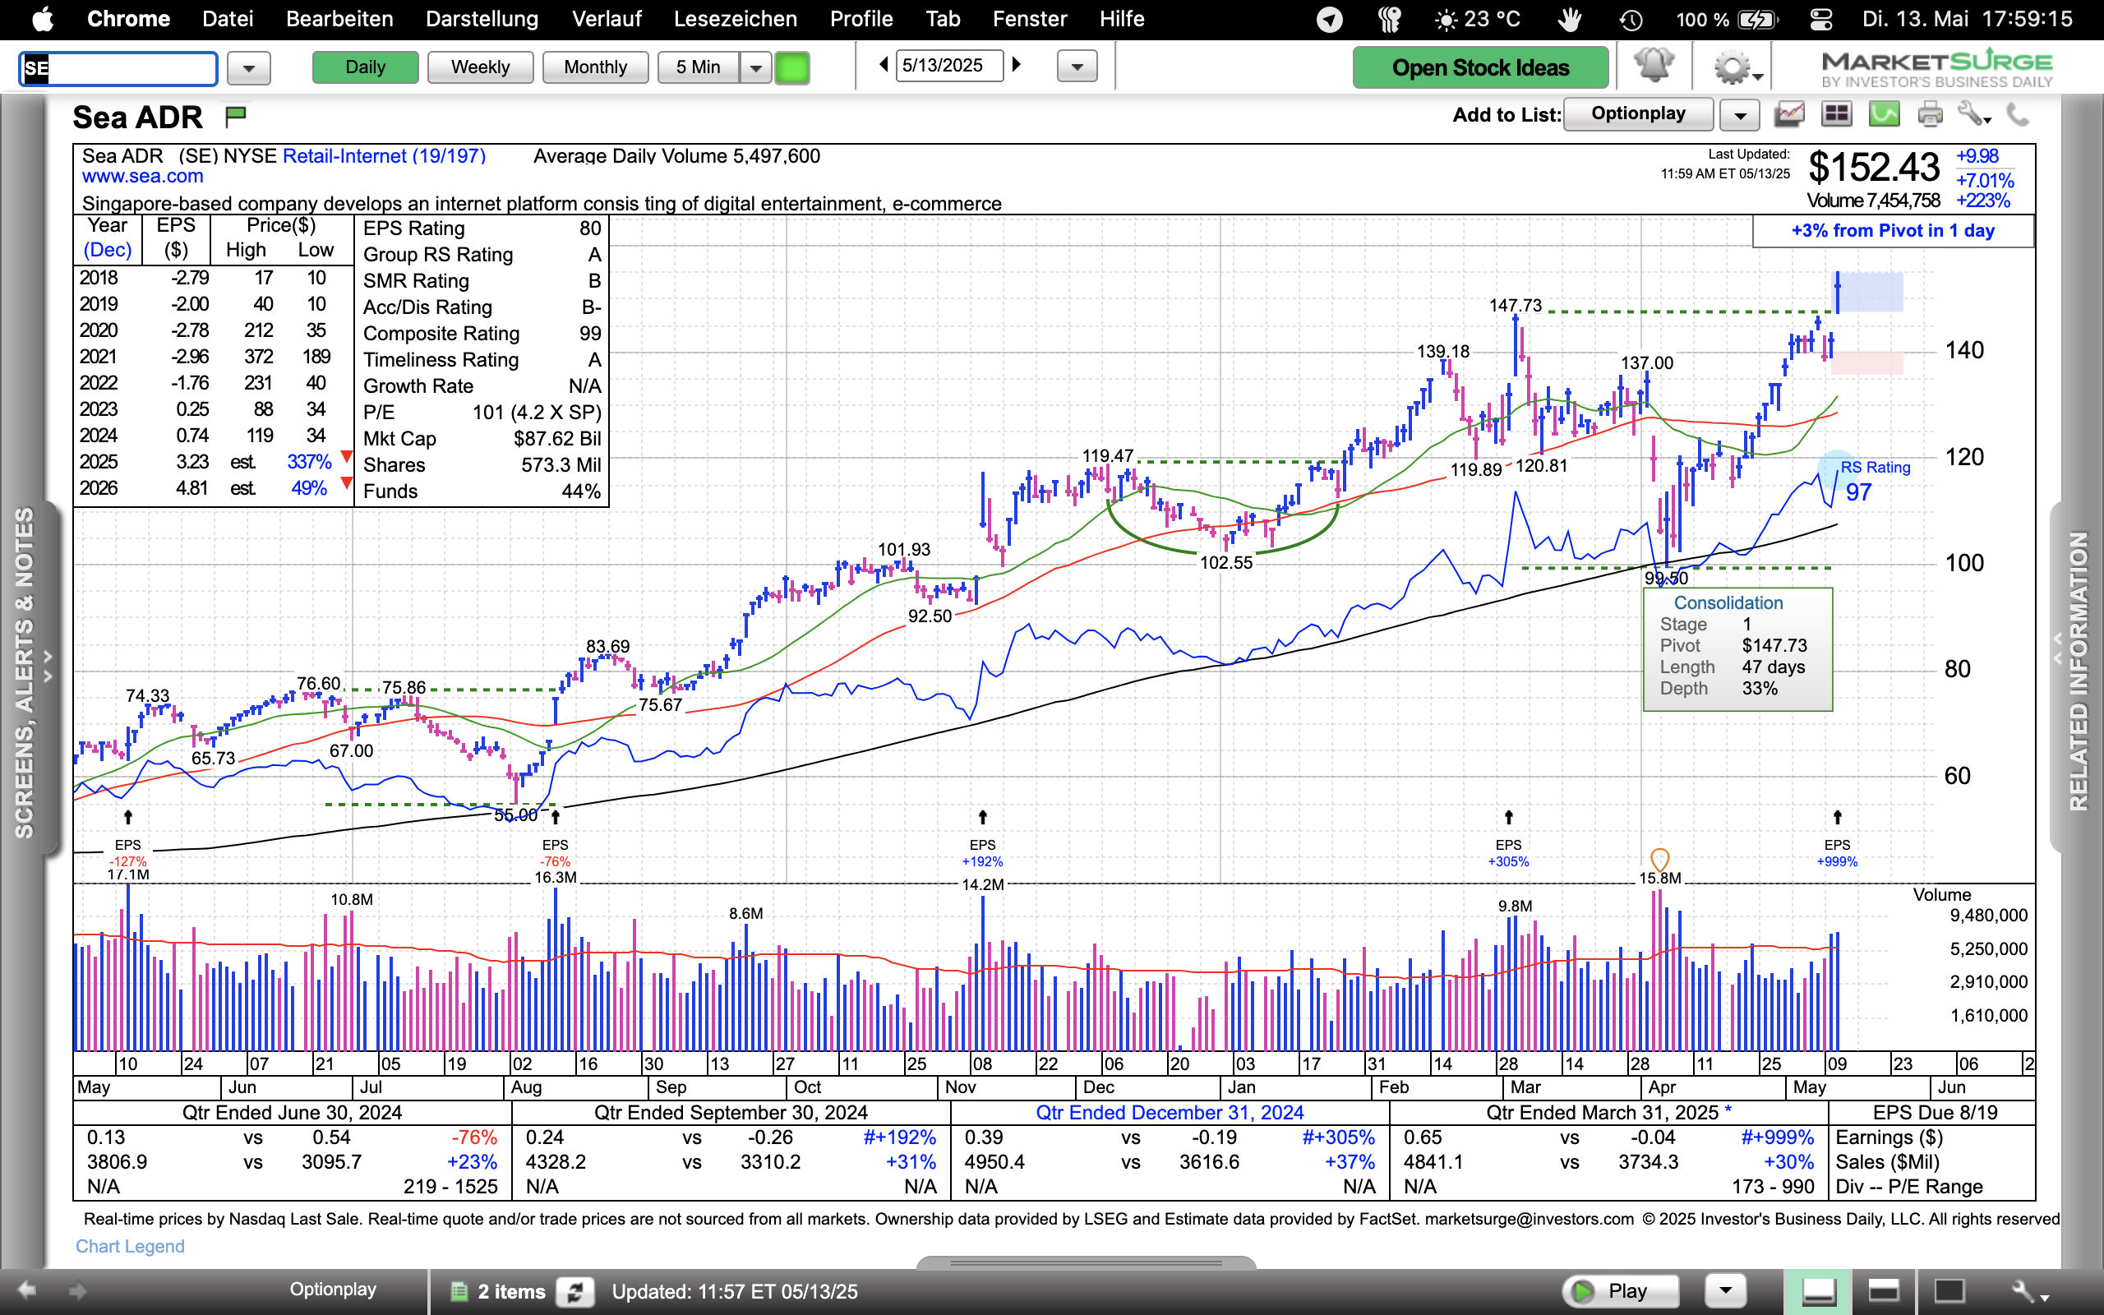The image size is (2104, 1315).
Task: Switch chart to Monthly timeframe
Action: click(x=595, y=67)
